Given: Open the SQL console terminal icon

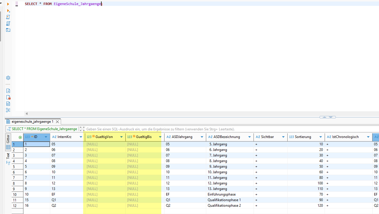Looking at the screenshot, I should click(8, 30).
